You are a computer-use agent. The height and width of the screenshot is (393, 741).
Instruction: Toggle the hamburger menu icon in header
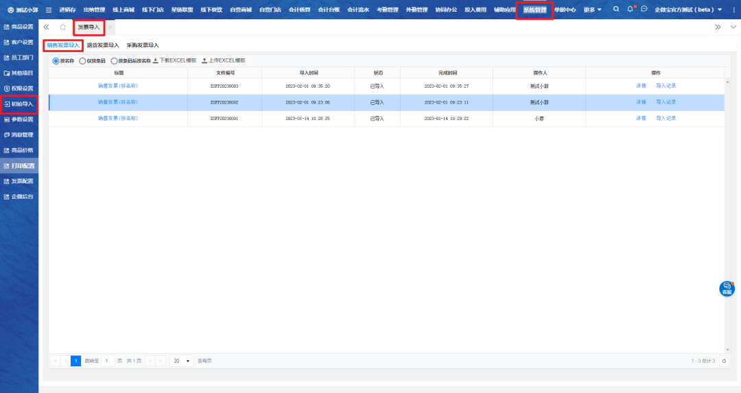(49, 10)
